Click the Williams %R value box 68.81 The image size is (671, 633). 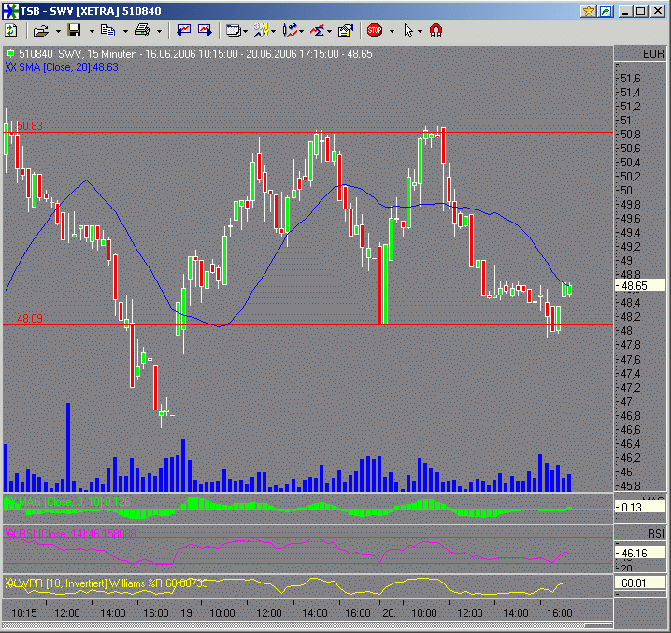pyautogui.click(x=640, y=583)
